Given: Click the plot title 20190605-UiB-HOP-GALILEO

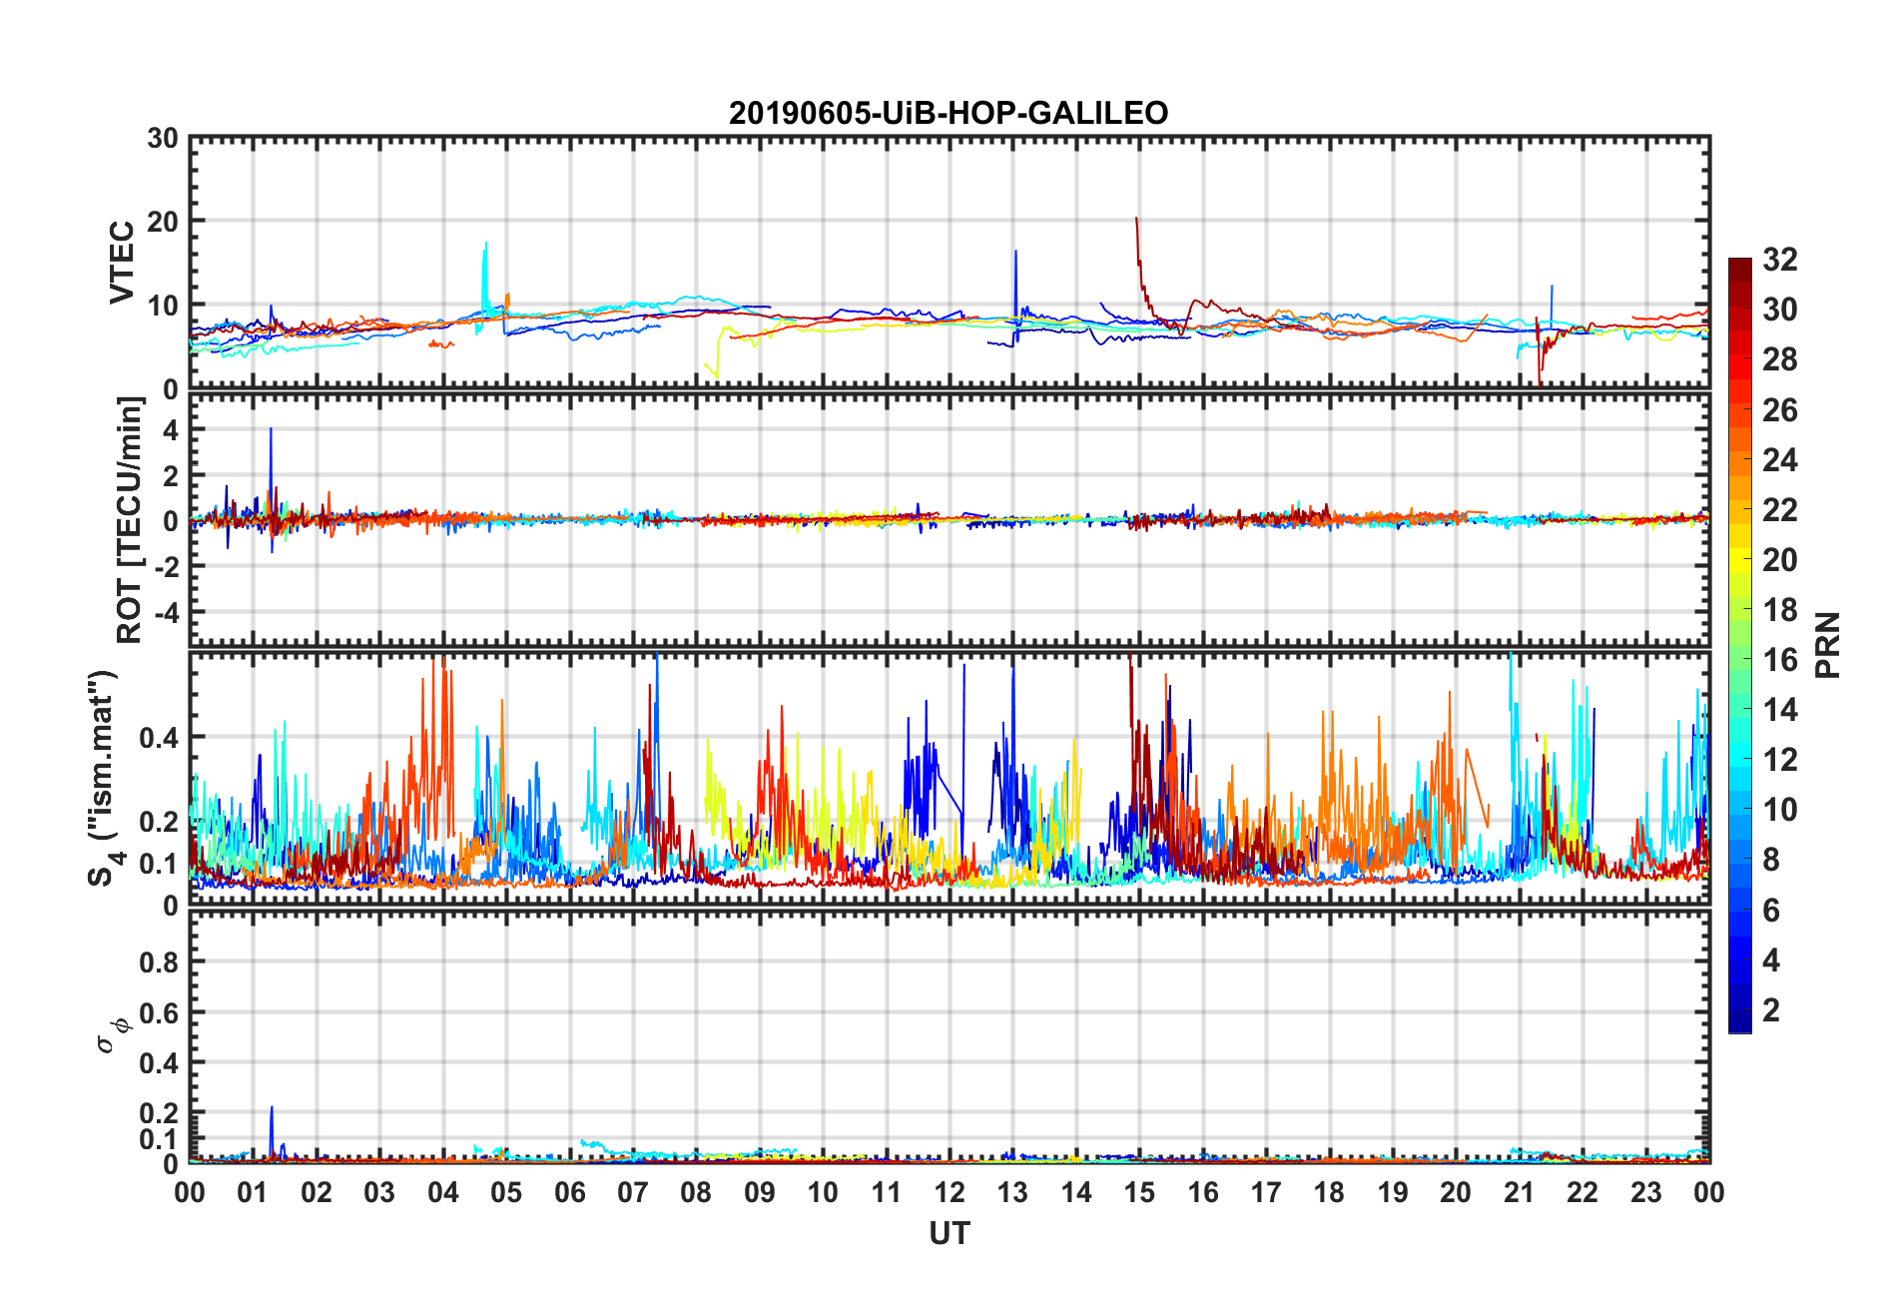Looking at the screenshot, I should [949, 113].
